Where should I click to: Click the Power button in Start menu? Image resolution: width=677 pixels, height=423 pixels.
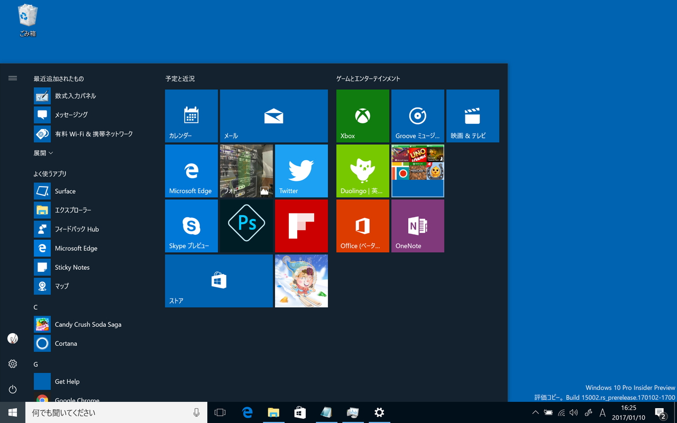tap(13, 389)
